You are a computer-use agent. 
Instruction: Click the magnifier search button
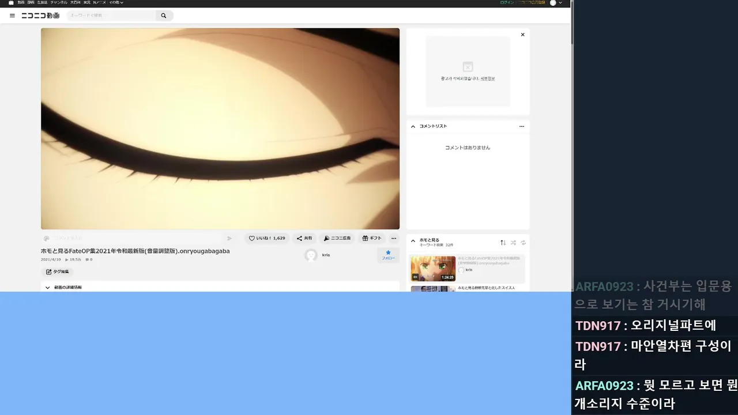pos(164,16)
